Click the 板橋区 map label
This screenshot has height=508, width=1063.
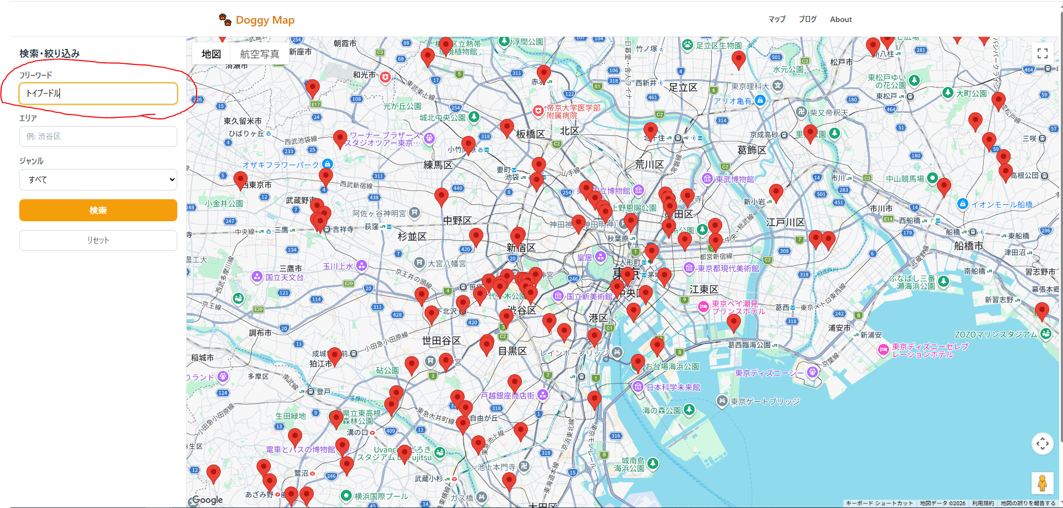pyautogui.click(x=530, y=134)
